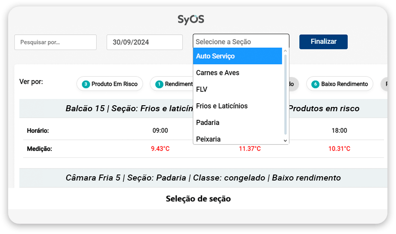Click the section dropdown scrollbar thumb

pyautogui.click(x=285, y=95)
